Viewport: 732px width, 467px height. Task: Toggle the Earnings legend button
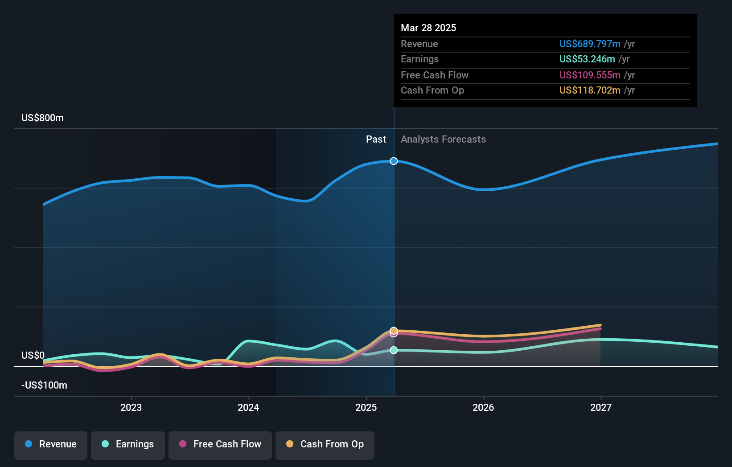(x=128, y=445)
